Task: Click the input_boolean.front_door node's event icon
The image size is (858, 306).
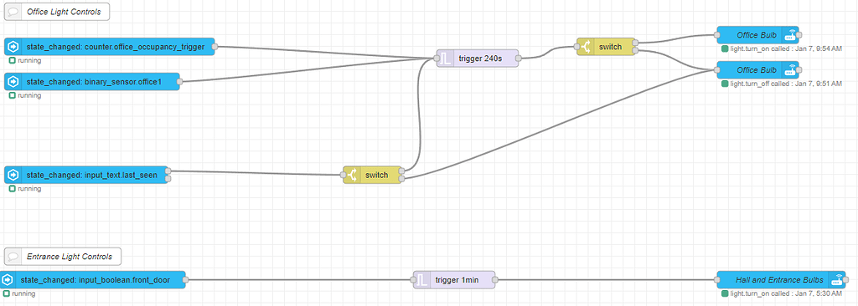Action: (7, 280)
